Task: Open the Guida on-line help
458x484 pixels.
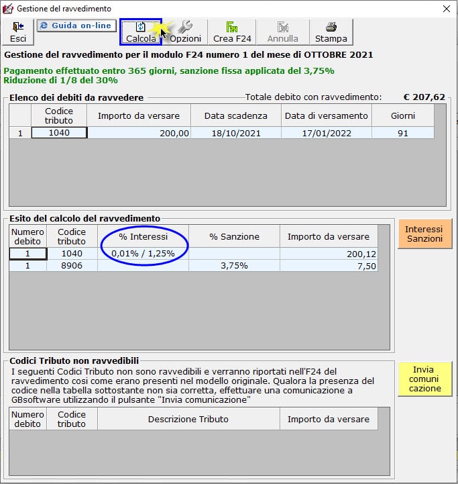Action: (x=76, y=26)
